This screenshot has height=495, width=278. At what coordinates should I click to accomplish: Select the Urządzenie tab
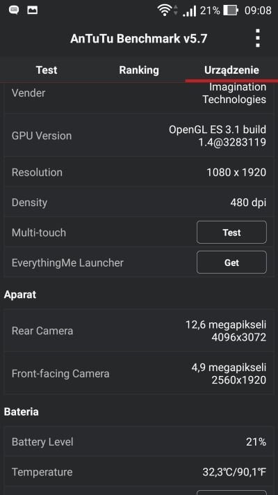[231, 70]
